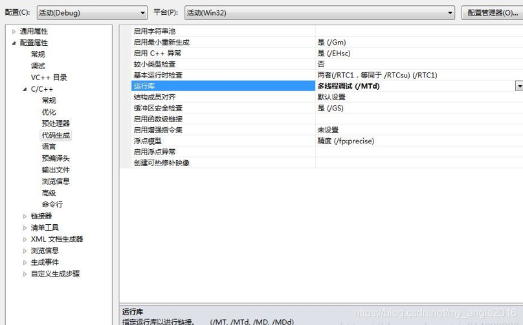This screenshot has width=523, height=325.
Task: Click the 配置管理器(O)... button
Action: click(493, 13)
